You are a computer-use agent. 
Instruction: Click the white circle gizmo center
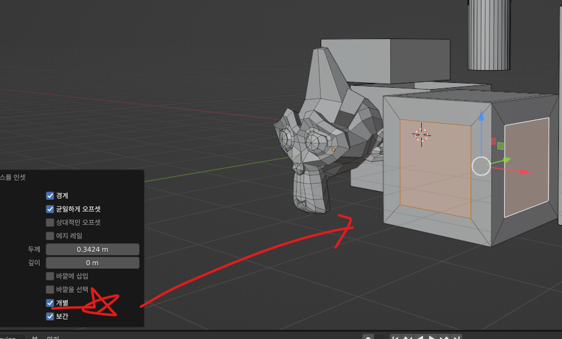pyautogui.click(x=481, y=166)
